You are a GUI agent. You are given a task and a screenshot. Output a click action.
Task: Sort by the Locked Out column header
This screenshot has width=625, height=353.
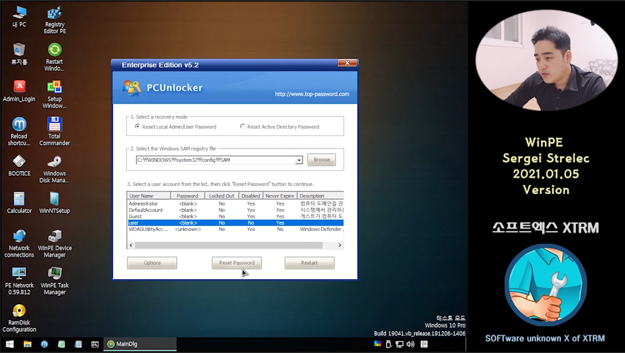[x=221, y=196]
